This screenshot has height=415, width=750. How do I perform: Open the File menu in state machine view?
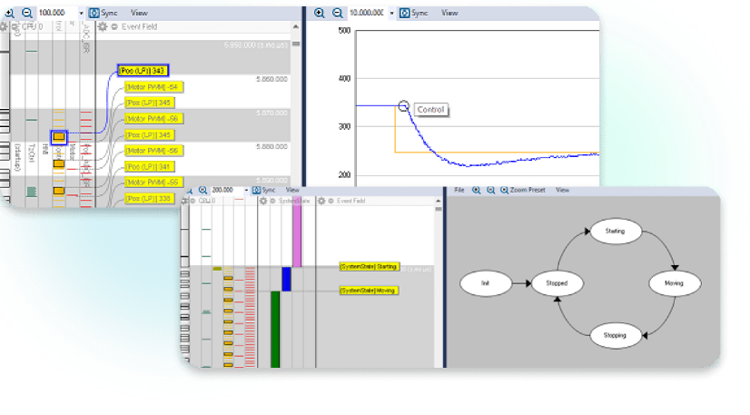coord(459,191)
